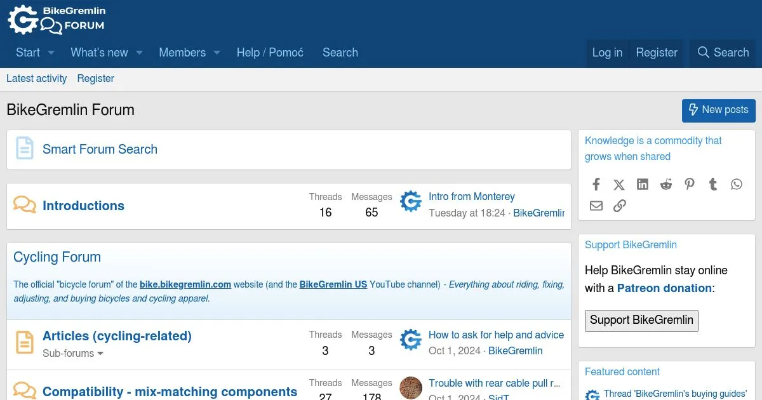Click the Tuesday at 18:24 timestamp
Viewport: 762px width, 400px height.
coord(467,213)
